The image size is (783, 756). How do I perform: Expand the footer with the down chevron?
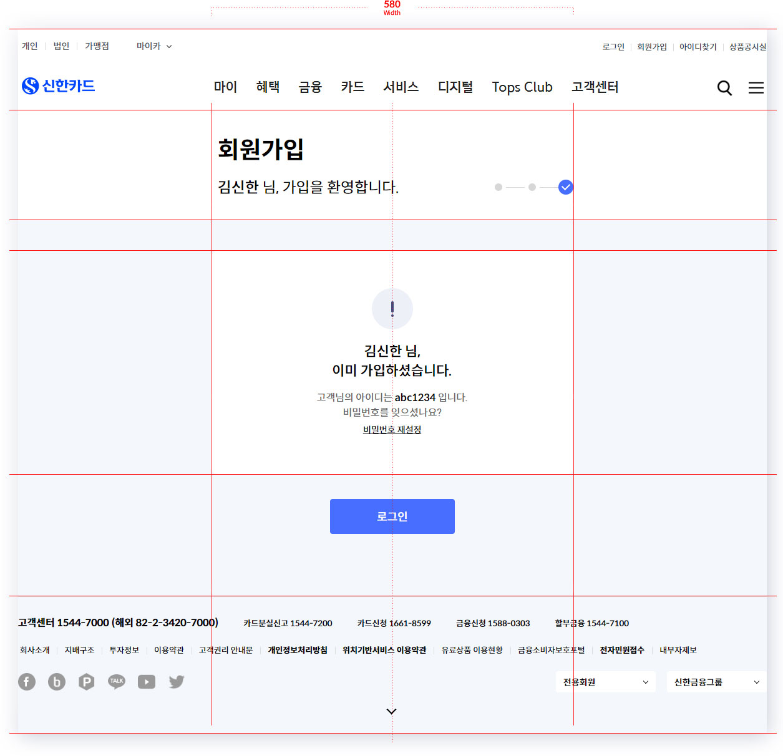pos(392,711)
